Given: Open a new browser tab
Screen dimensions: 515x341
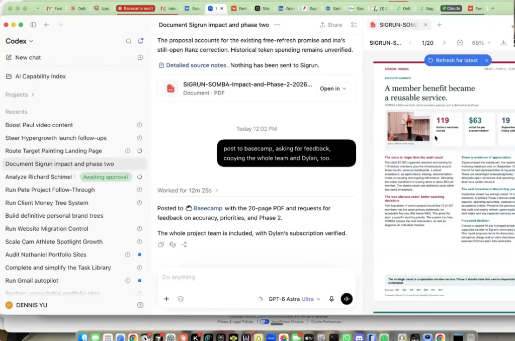Looking at the screenshot, I should pyautogui.click(x=493, y=8).
